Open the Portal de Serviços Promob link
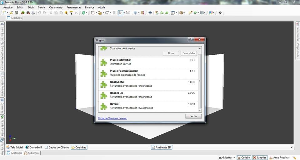Viewport: 300px width, 160px height. pos(112,118)
